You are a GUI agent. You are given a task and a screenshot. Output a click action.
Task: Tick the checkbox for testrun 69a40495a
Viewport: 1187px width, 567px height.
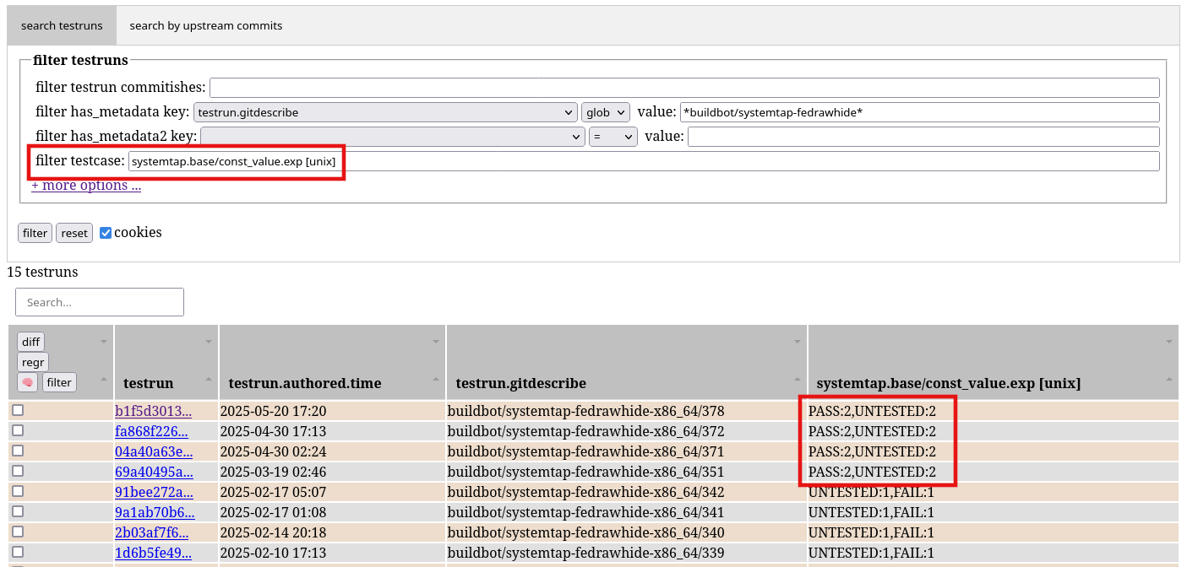pyautogui.click(x=18, y=472)
